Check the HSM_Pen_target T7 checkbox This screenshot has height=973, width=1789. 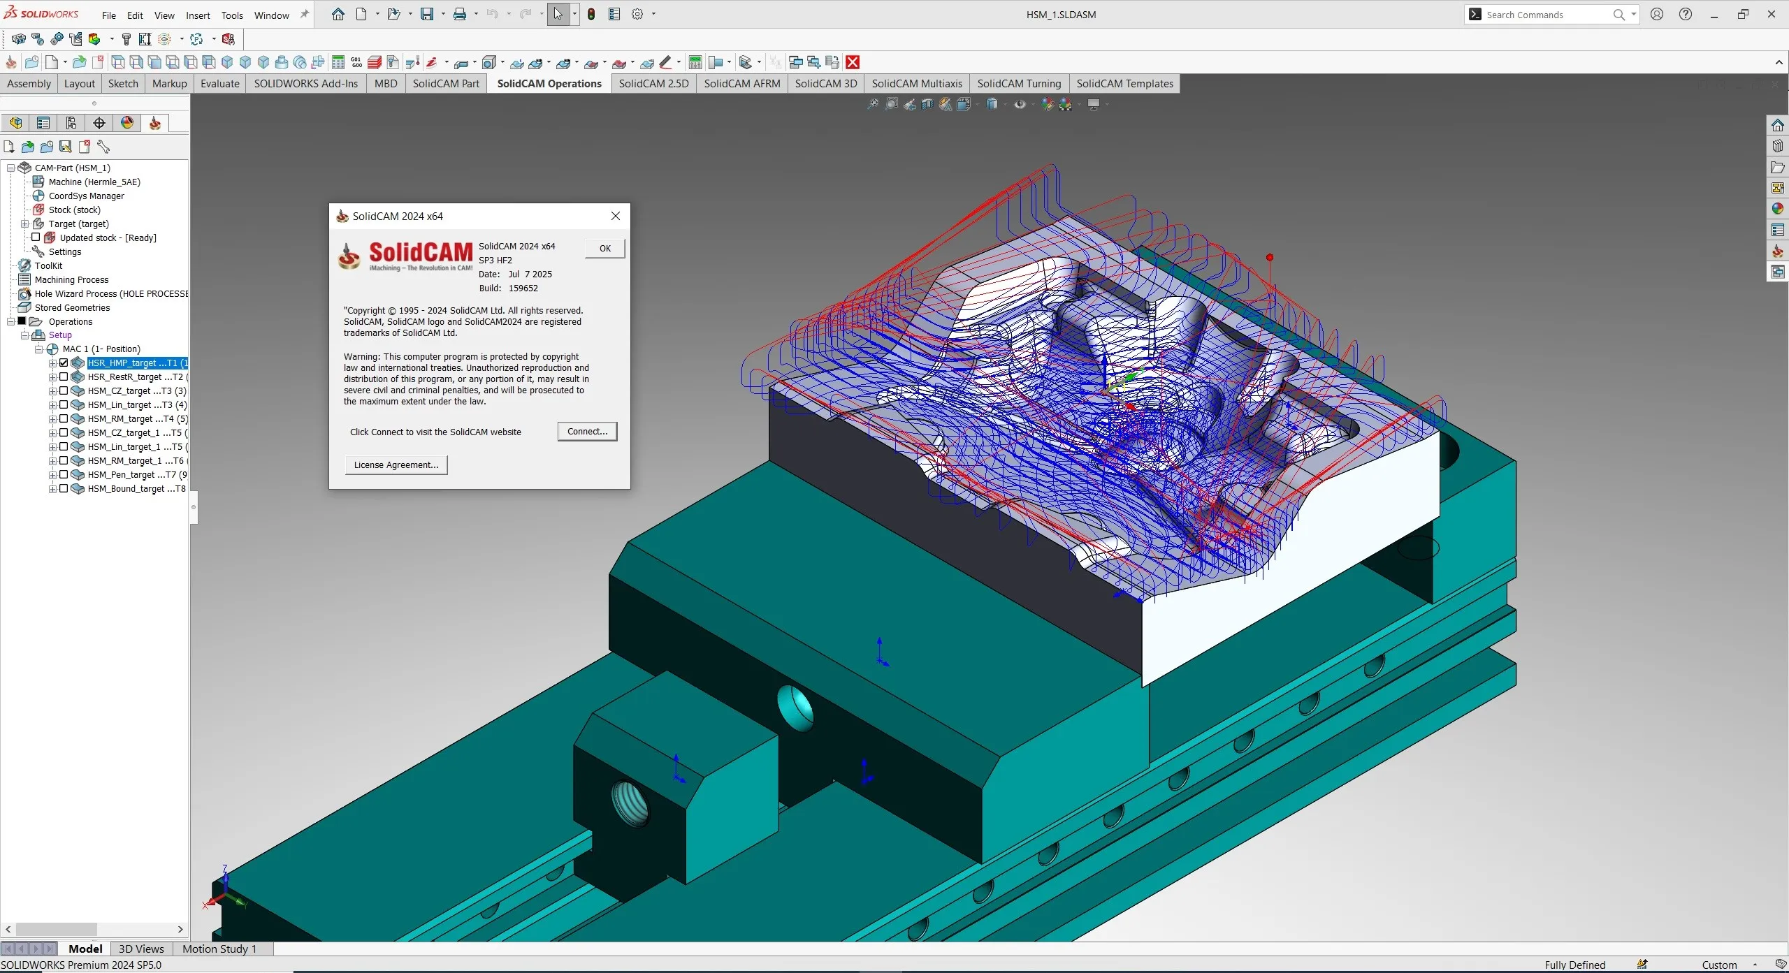(x=64, y=474)
